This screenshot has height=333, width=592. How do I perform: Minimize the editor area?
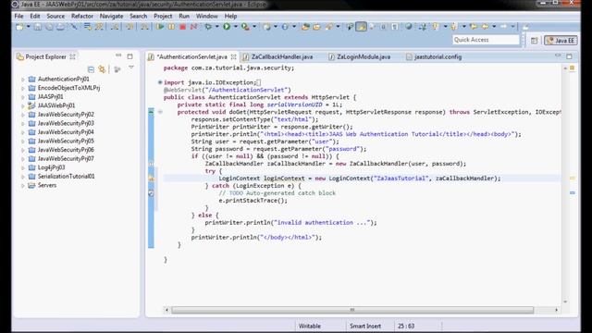coord(558,55)
